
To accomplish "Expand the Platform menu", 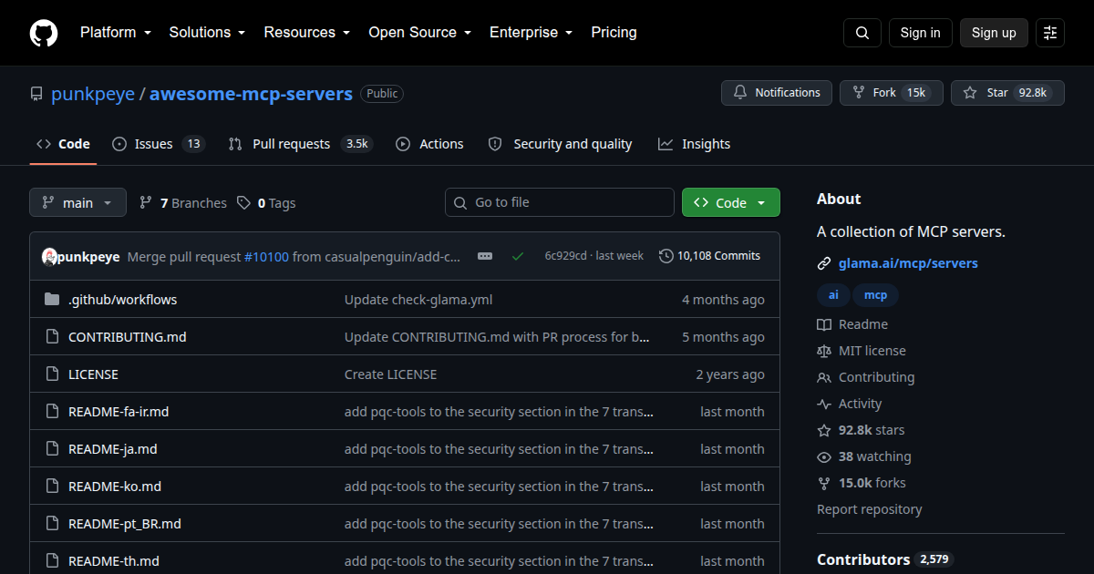I will [115, 33].
